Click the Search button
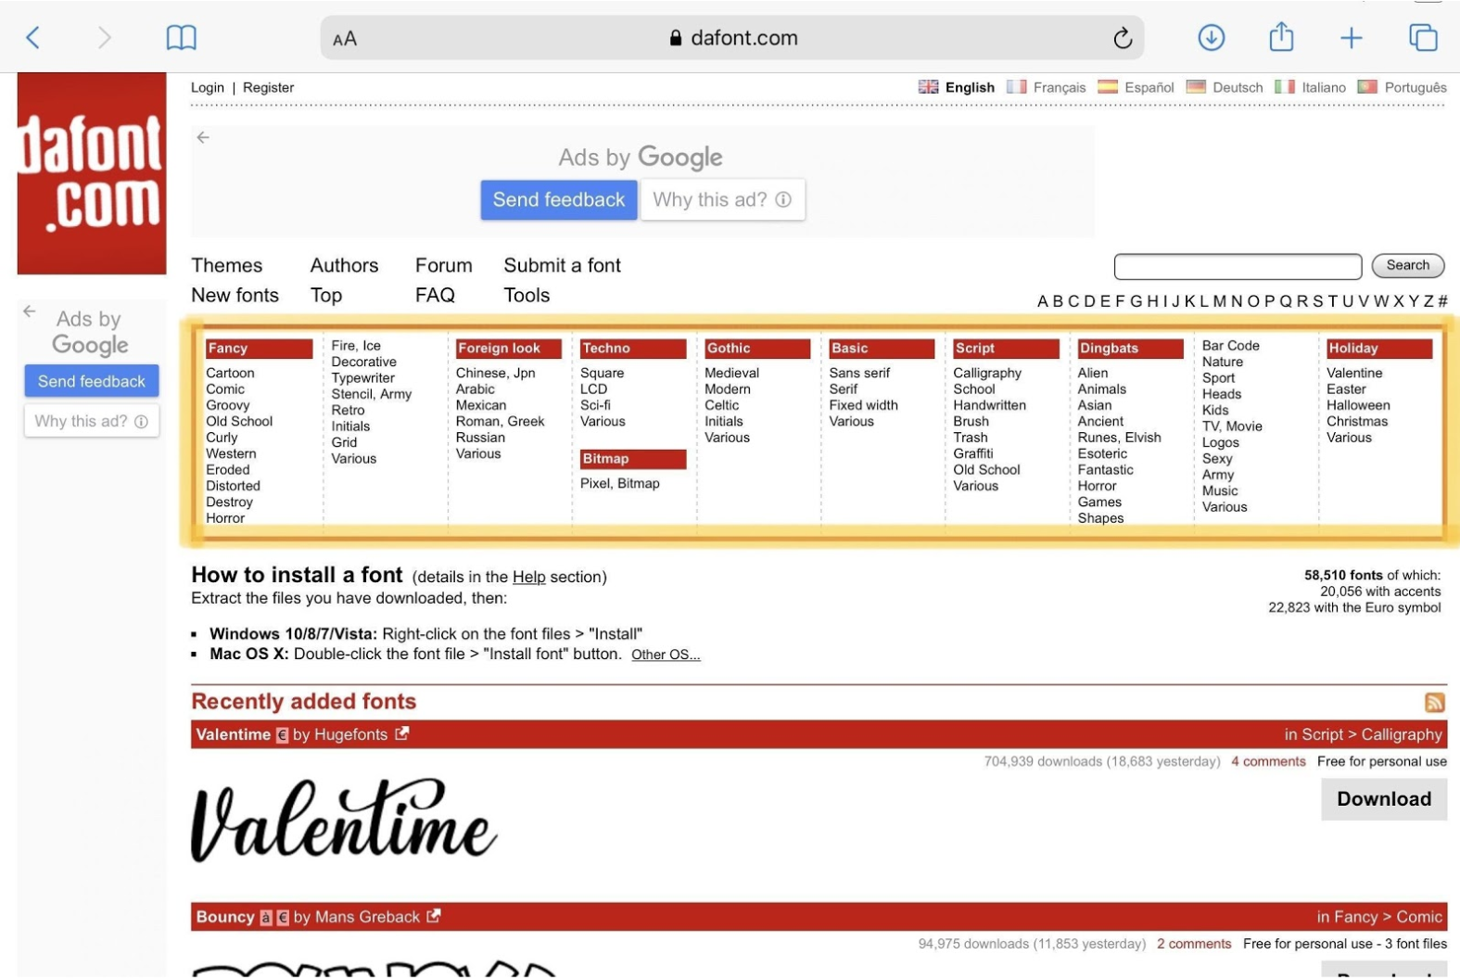Screen dimensions: 1460x980 (x=1407, y=265)
